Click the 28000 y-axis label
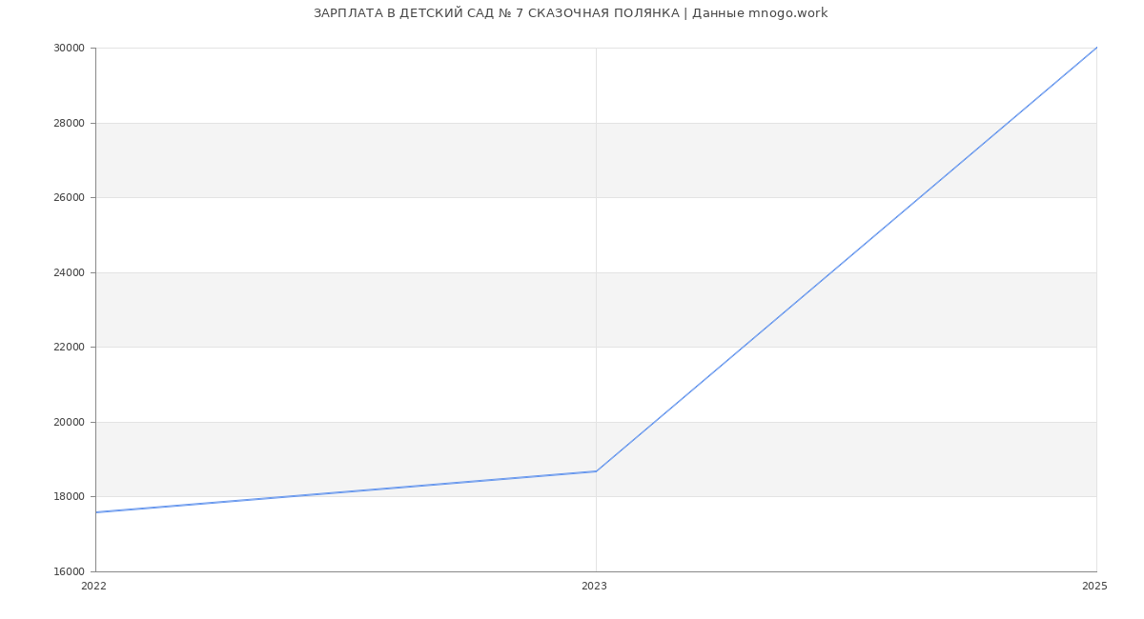The width and height of the screenshot is (1144, 619). 71,123
